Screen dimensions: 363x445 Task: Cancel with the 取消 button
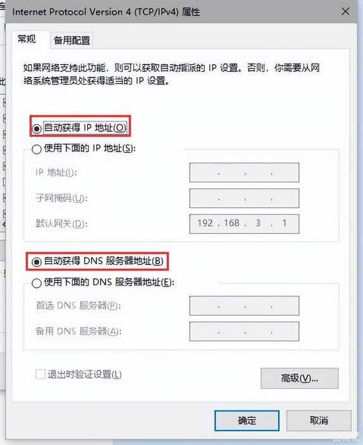[319, 420]
